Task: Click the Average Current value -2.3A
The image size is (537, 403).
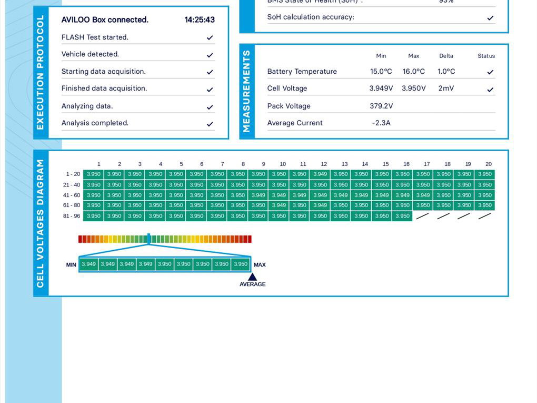Action: tap(381, 123)
